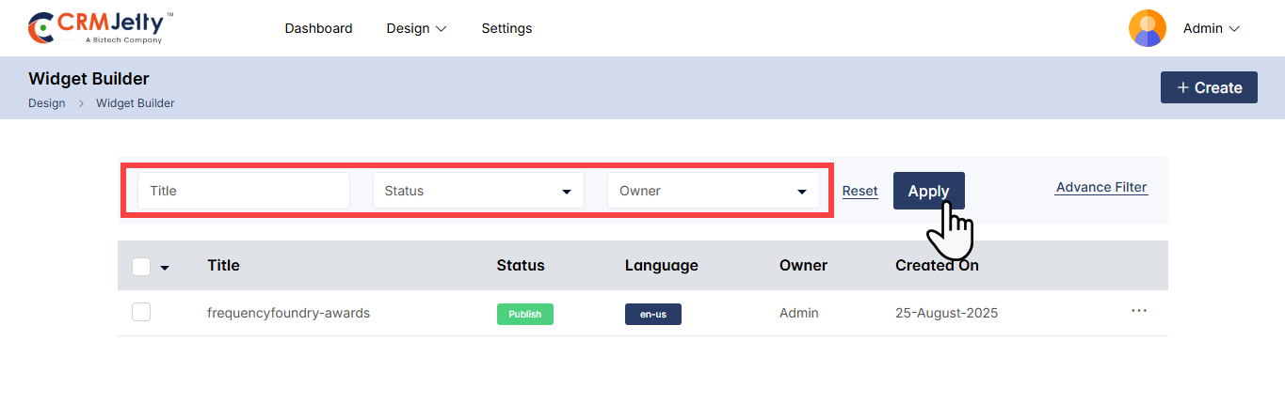
Task: Go to the Dashboard menu item
Action: [x=318, y=28]
